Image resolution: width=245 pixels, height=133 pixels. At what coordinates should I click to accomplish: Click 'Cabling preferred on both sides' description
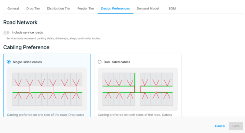(135, 115)
